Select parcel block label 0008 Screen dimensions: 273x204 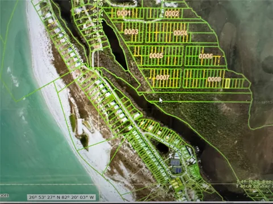(214, 79)
